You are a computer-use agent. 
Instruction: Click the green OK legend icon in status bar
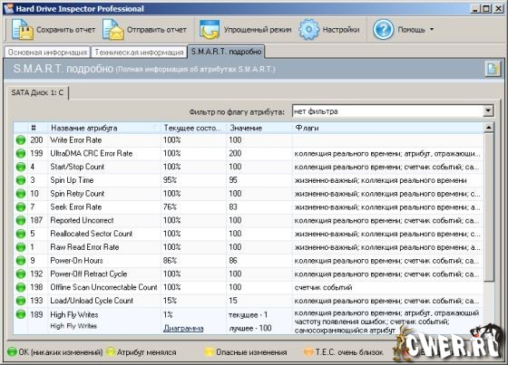(13, 351)
